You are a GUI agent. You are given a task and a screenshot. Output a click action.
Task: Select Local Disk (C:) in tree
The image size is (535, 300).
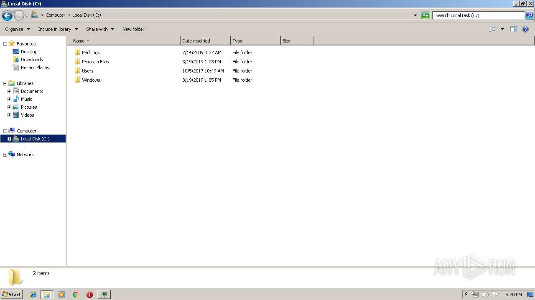click(35, 139)
